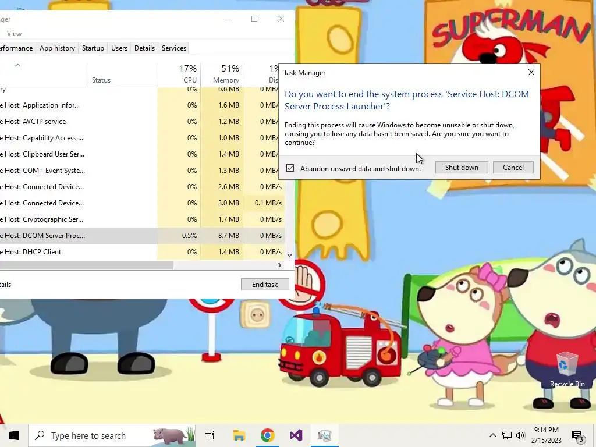Click horizontal scrollbar right arrow
596x447 pixels.
tap(280, 265)
